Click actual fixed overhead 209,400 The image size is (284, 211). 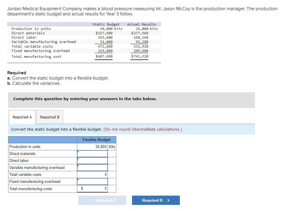141,51
